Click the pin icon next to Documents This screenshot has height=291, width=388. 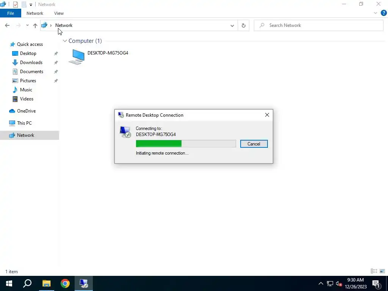pyautogui.click(x=56, y=72)
